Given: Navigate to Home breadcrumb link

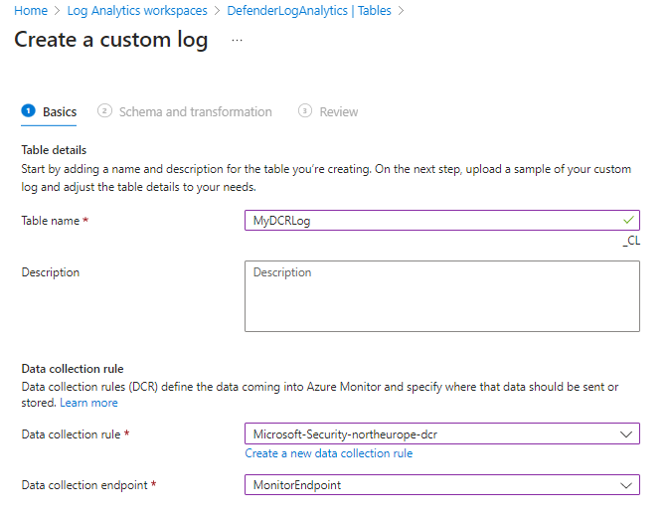Looking at the screenshot, I should pyautogui.click(x=31, y=11).
